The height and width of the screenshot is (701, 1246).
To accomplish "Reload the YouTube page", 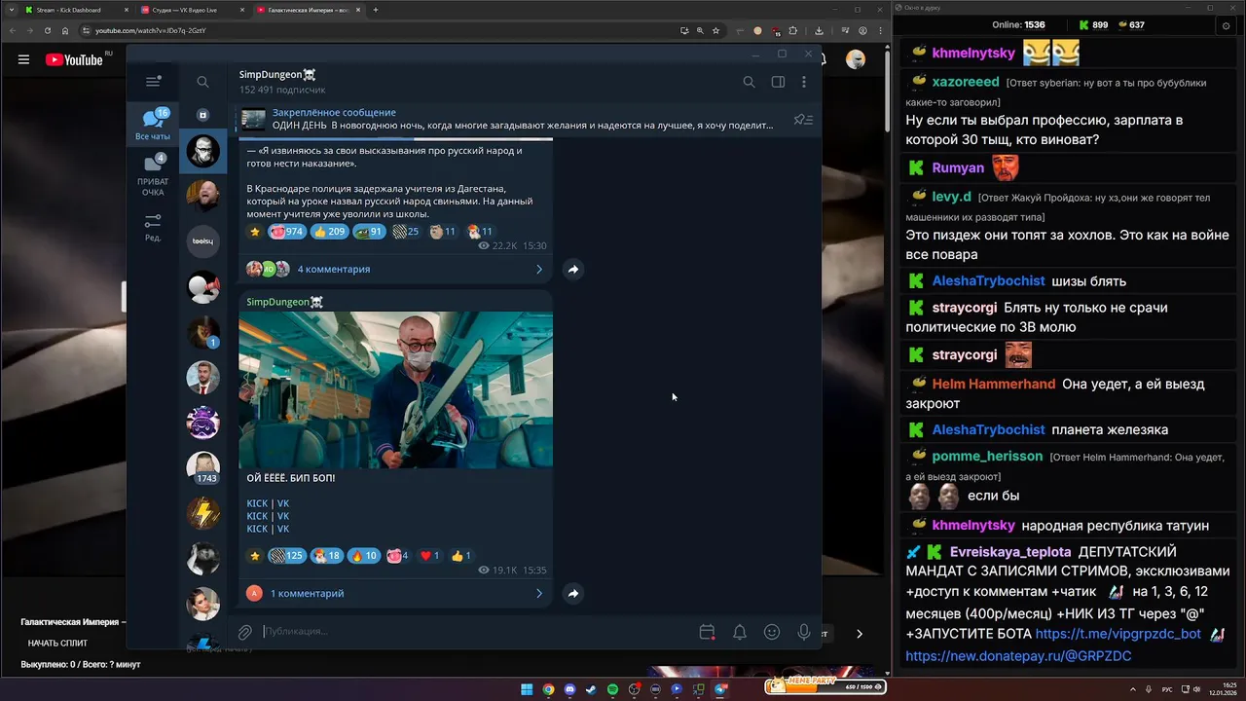I will point(48,30).
